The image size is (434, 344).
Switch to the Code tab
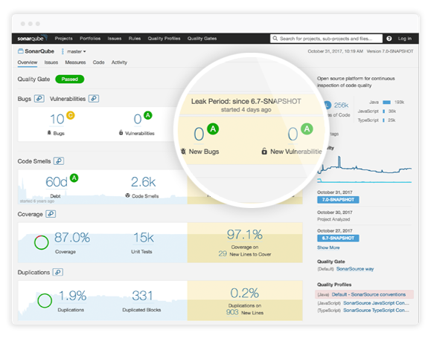(x=98, y=62)
